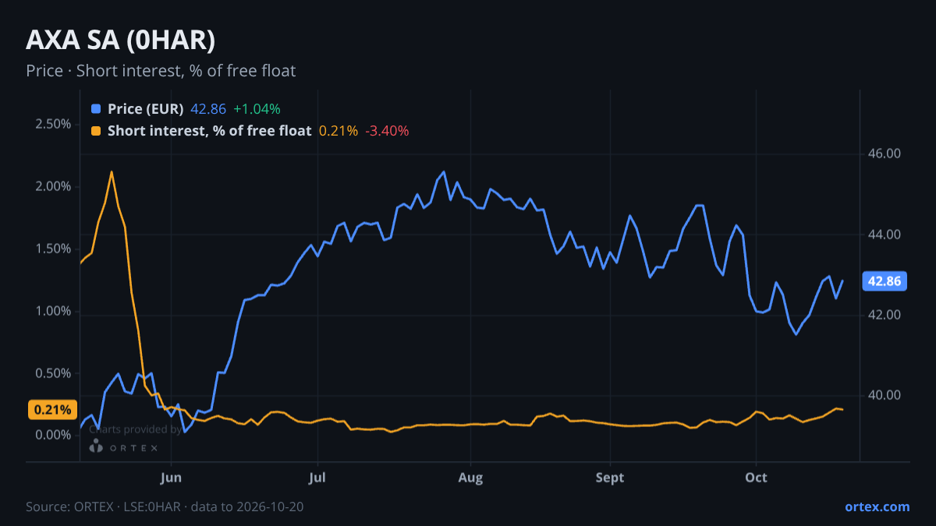Click the +1.04% price change text
936x526 pixels.
point(257,109)
